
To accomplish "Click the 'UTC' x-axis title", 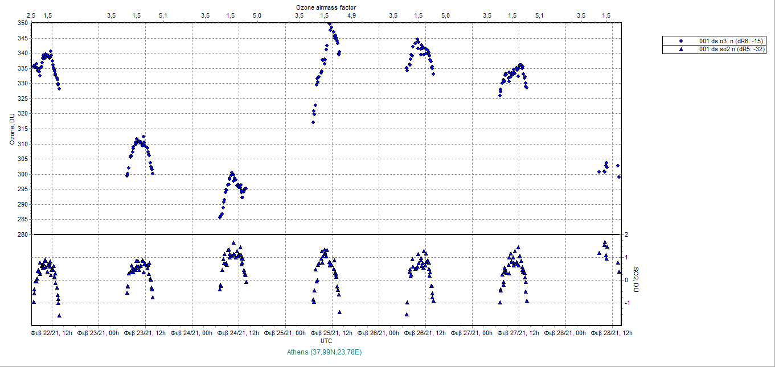I will click(x=326, y=341).
